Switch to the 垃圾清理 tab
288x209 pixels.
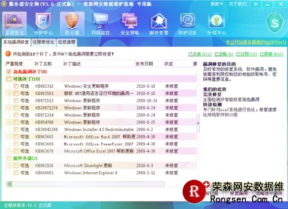coord(67,42)
